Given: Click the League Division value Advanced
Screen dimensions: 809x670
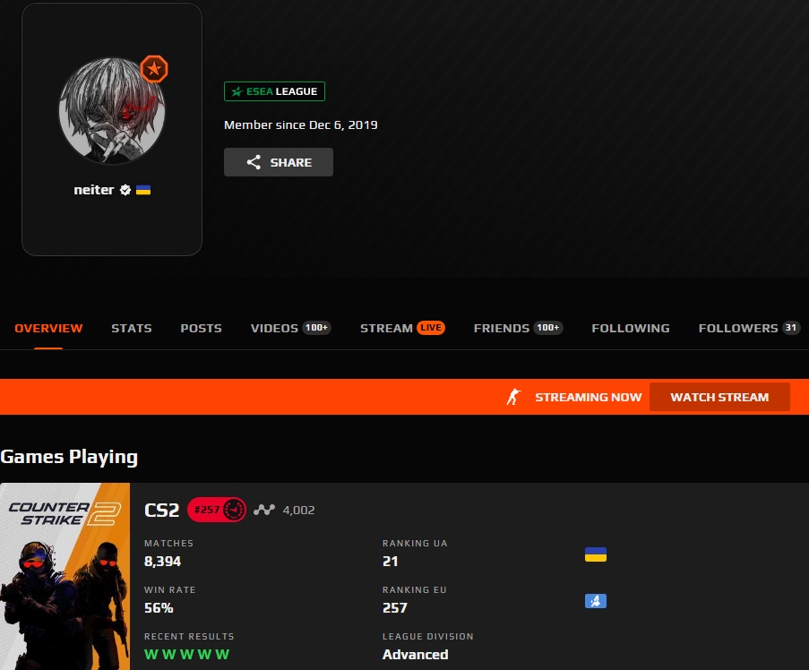Looking at the screenshot, I should 416,654.
